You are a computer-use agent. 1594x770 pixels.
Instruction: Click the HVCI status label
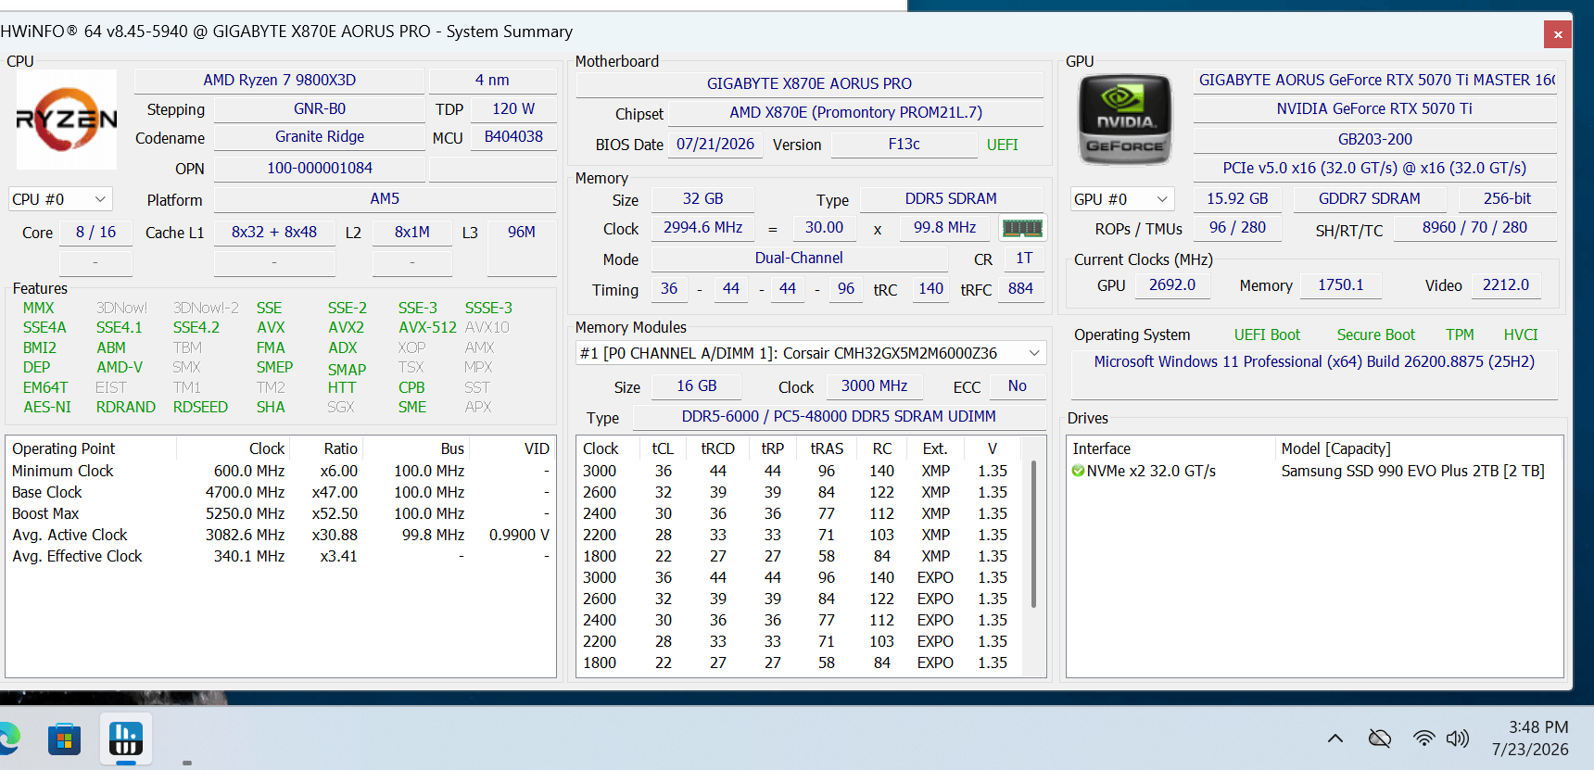tap(1520, 335)
